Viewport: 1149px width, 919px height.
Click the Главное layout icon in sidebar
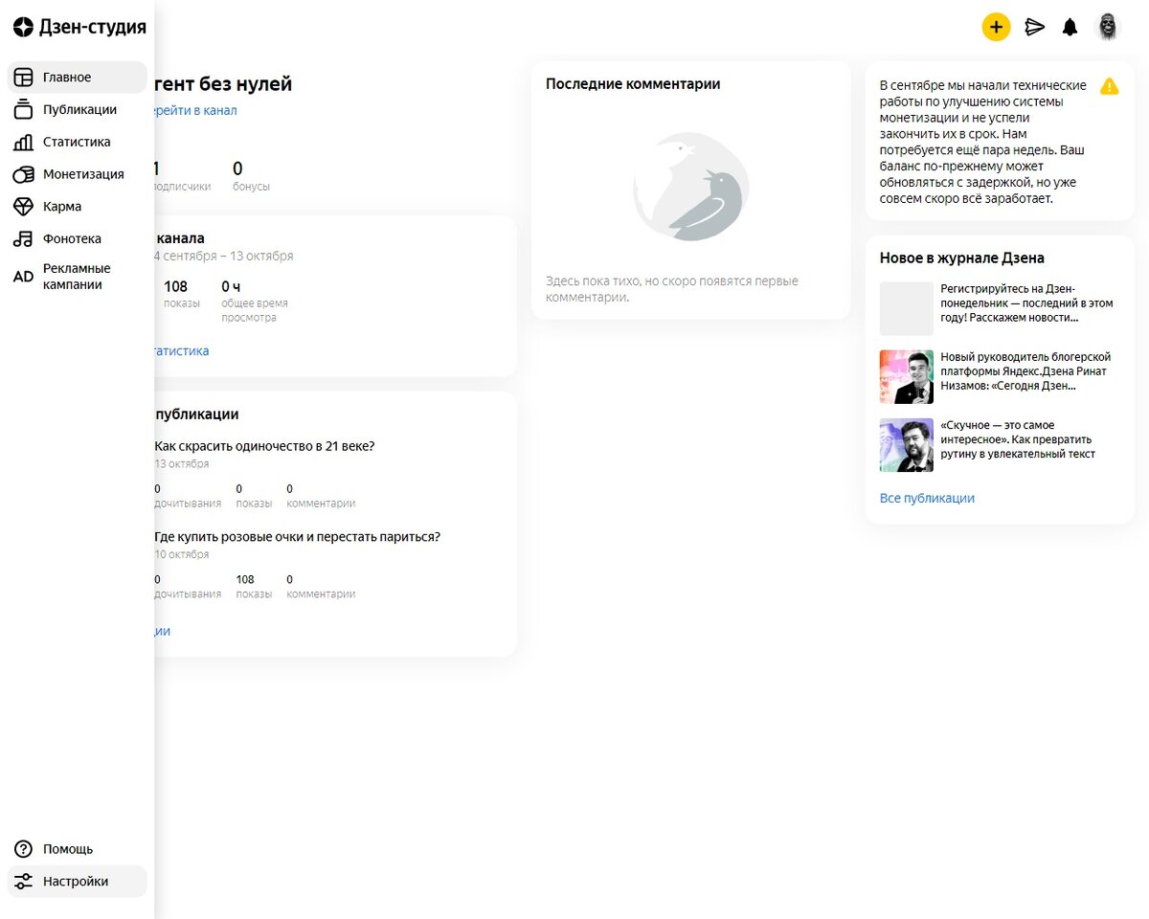24,78
